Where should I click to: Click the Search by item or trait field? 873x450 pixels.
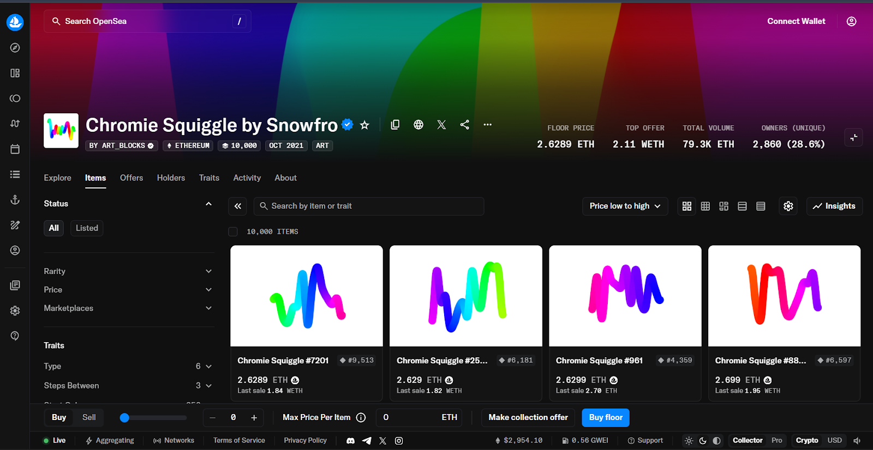pos(369,206)
